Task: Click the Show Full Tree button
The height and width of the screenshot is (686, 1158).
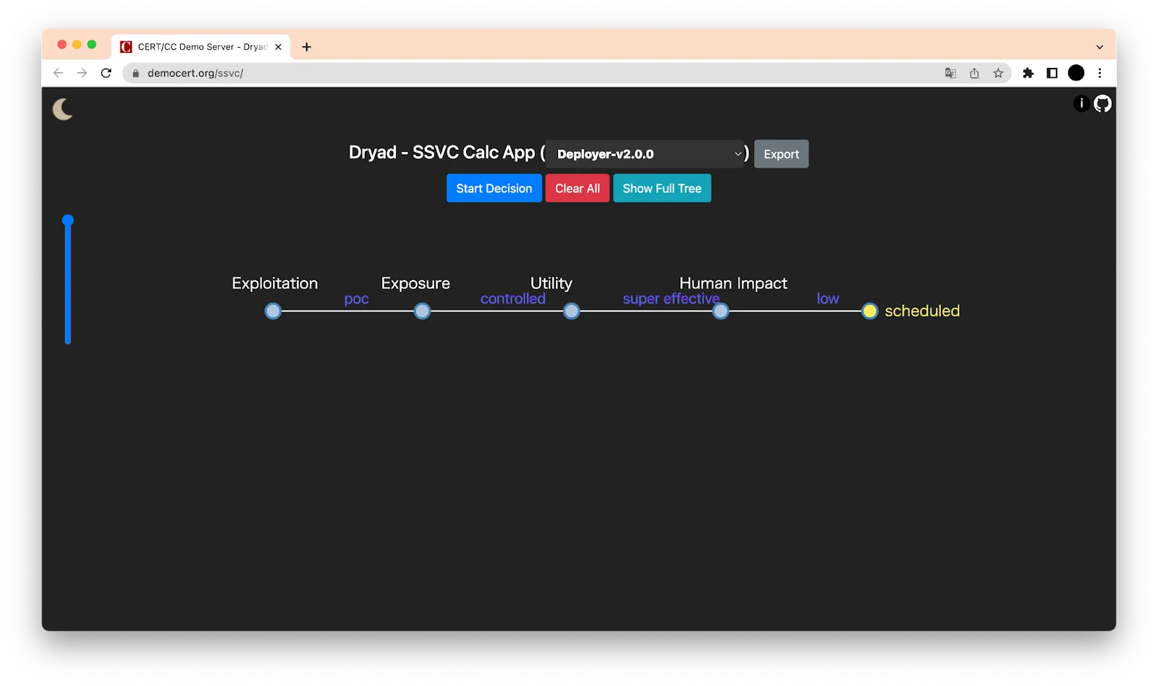Action: pos(662,188)
